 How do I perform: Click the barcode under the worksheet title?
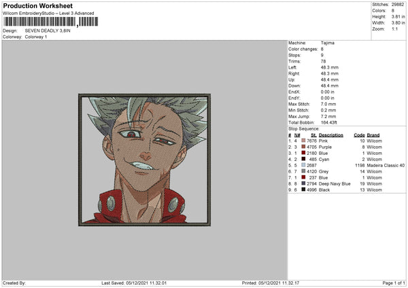point(51,22)
